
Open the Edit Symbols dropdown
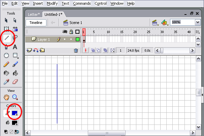click(x=165, y=23)
